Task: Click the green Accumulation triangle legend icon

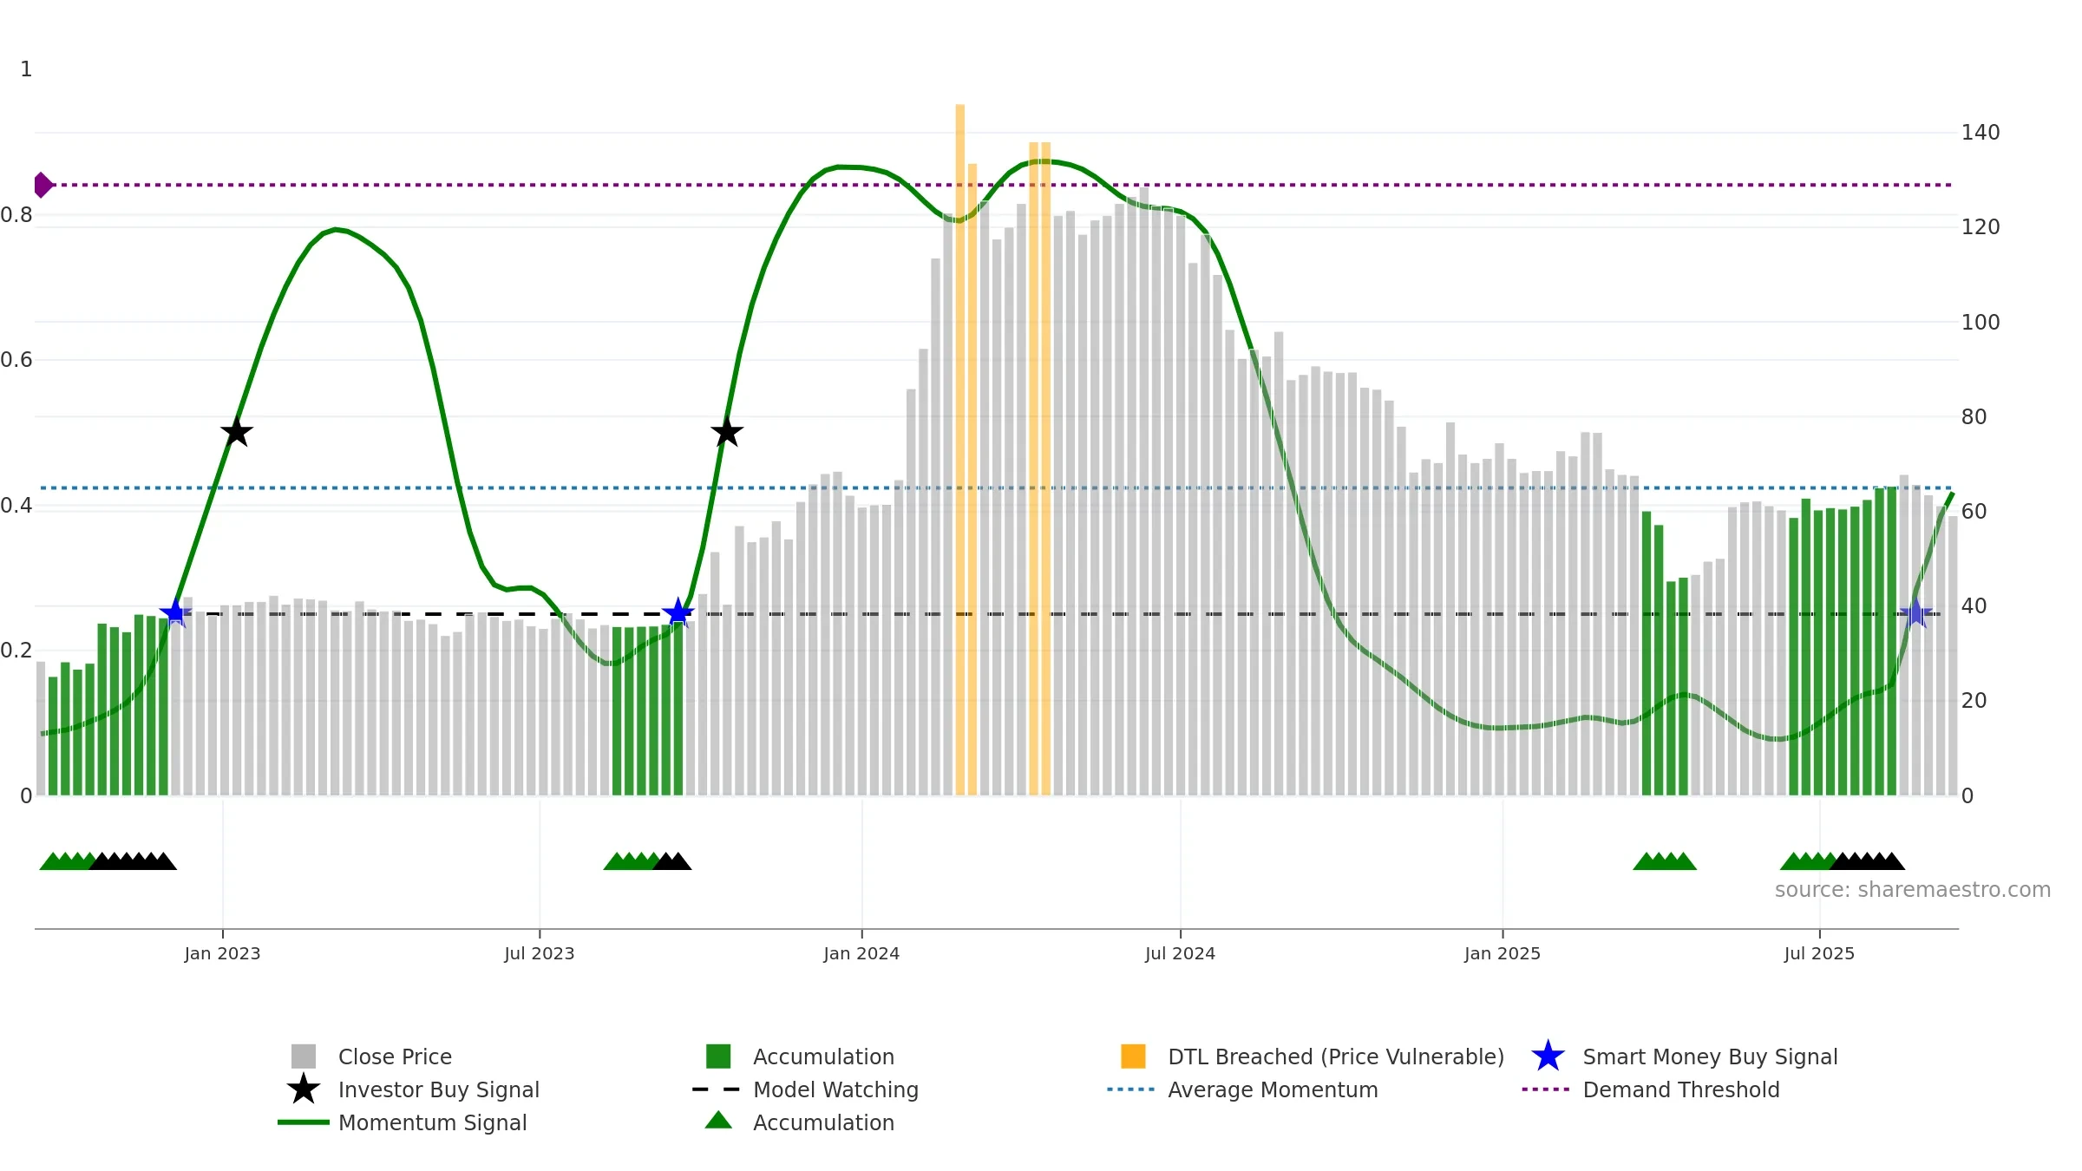Action: click(718, 1120)
